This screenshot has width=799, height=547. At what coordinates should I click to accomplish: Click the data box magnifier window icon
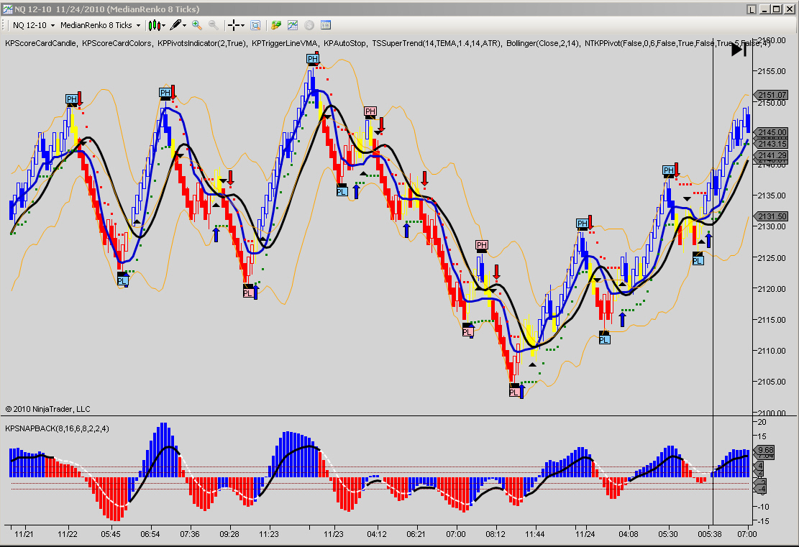click(255, 25)
